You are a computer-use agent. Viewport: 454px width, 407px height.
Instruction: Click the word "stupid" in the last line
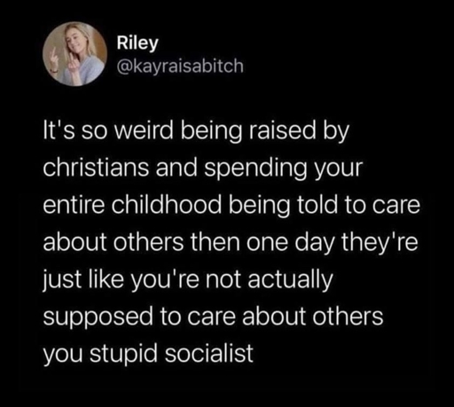coord(124,354)
